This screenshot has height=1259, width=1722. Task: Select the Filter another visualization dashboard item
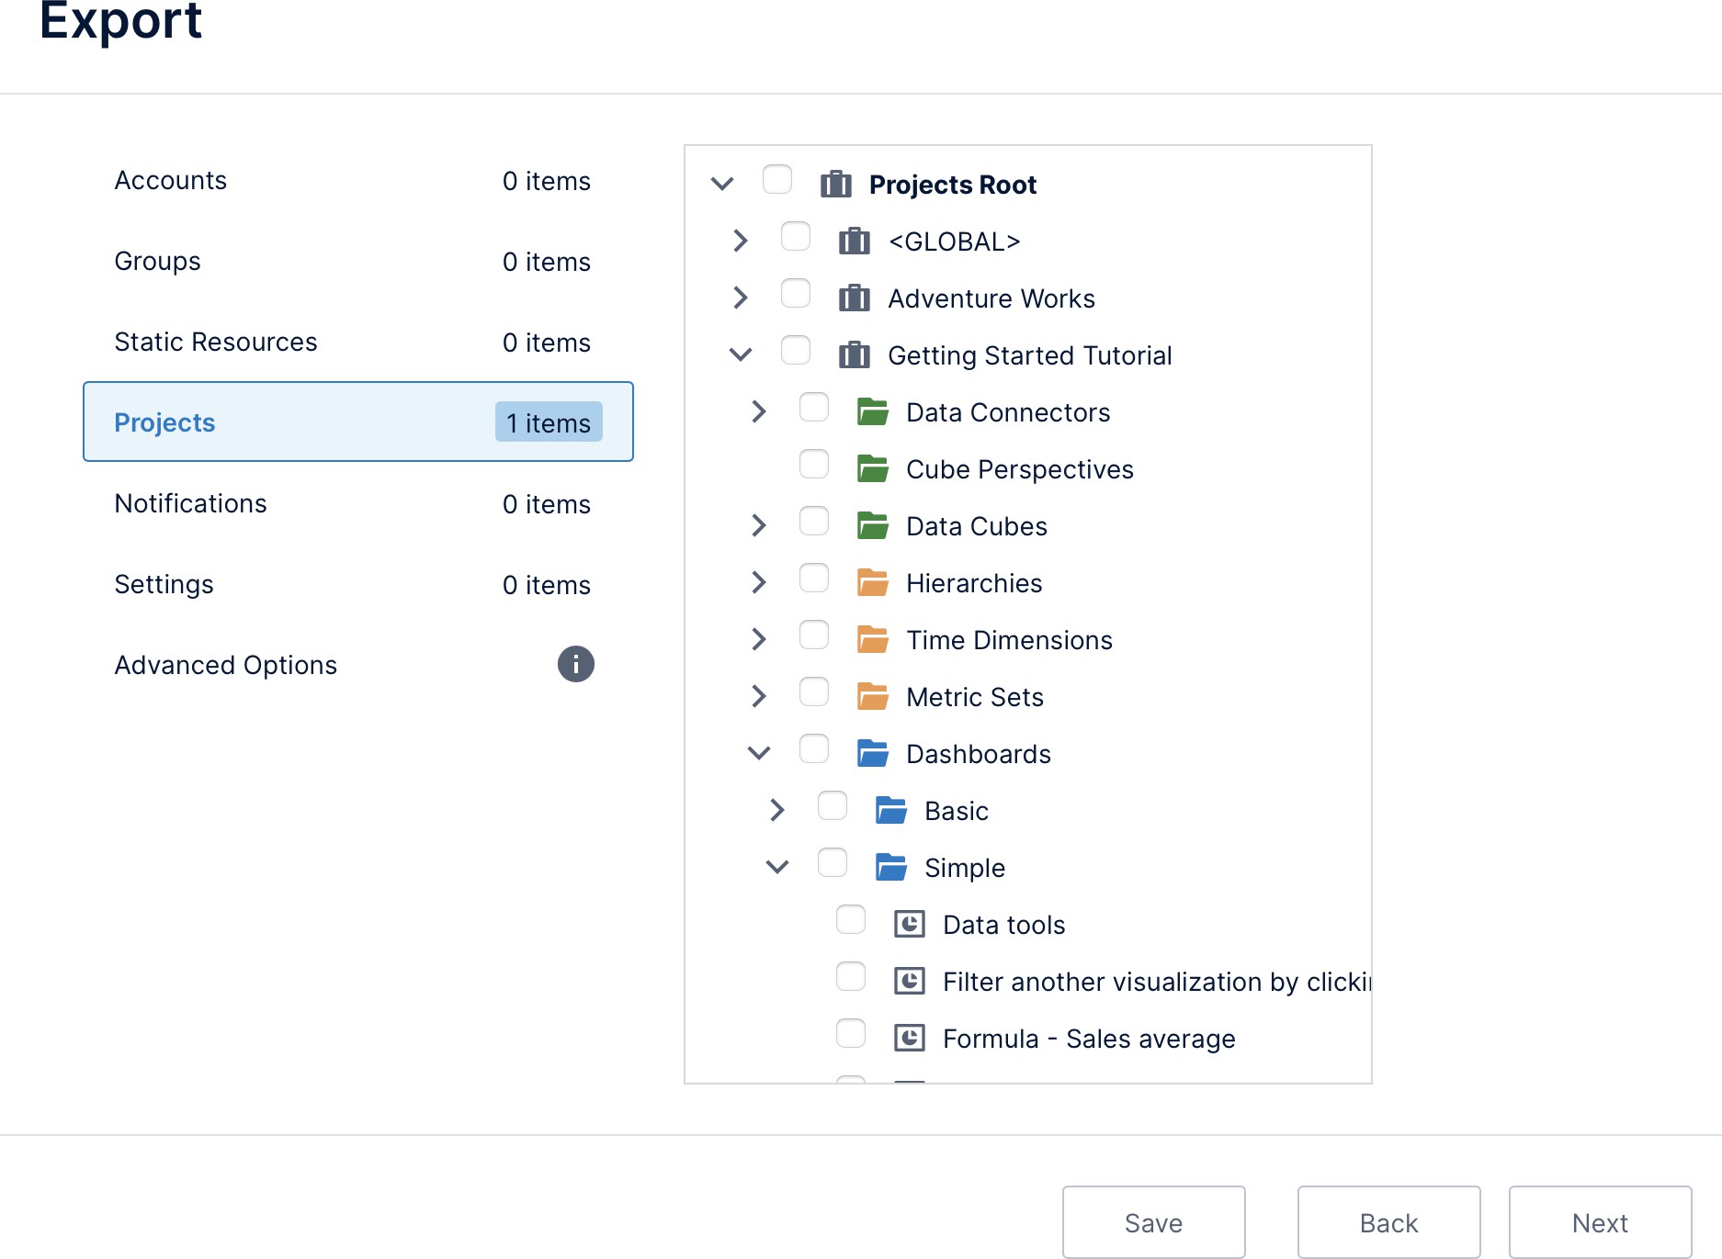1155,982
